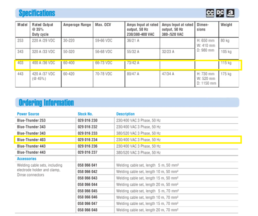The image size is (258, 216).
Task: Select stock number 029 016 233
Action: coord(88,133)
